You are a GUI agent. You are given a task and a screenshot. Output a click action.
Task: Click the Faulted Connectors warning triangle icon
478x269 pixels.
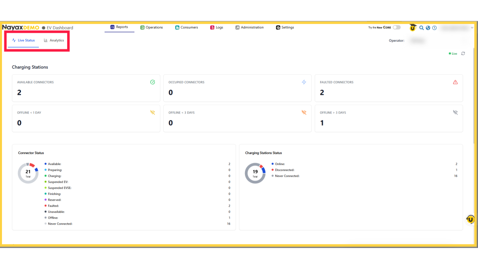click(455, 82)
